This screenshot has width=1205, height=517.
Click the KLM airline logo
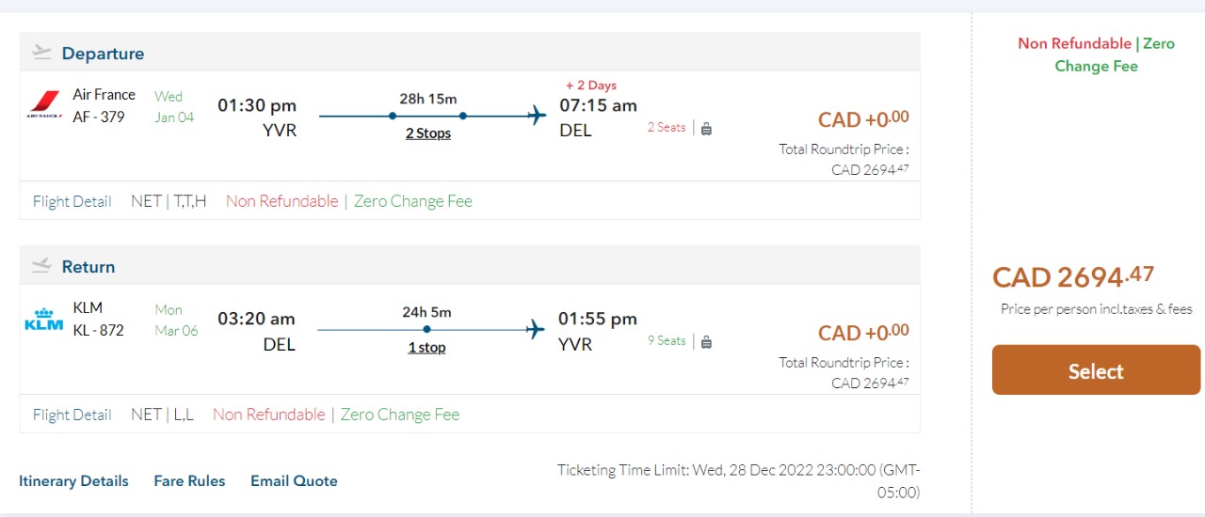pyautogui.click(x=43, y=320)
